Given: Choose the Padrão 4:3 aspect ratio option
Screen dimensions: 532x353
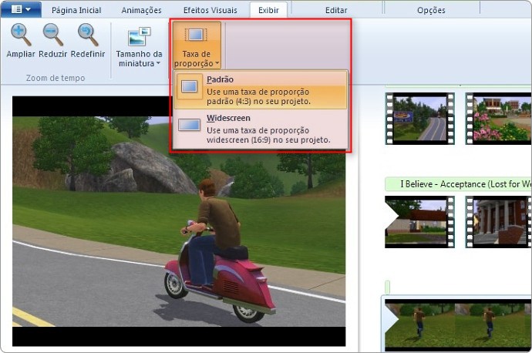Looking at the screenshot, I should tap(261, 90).
